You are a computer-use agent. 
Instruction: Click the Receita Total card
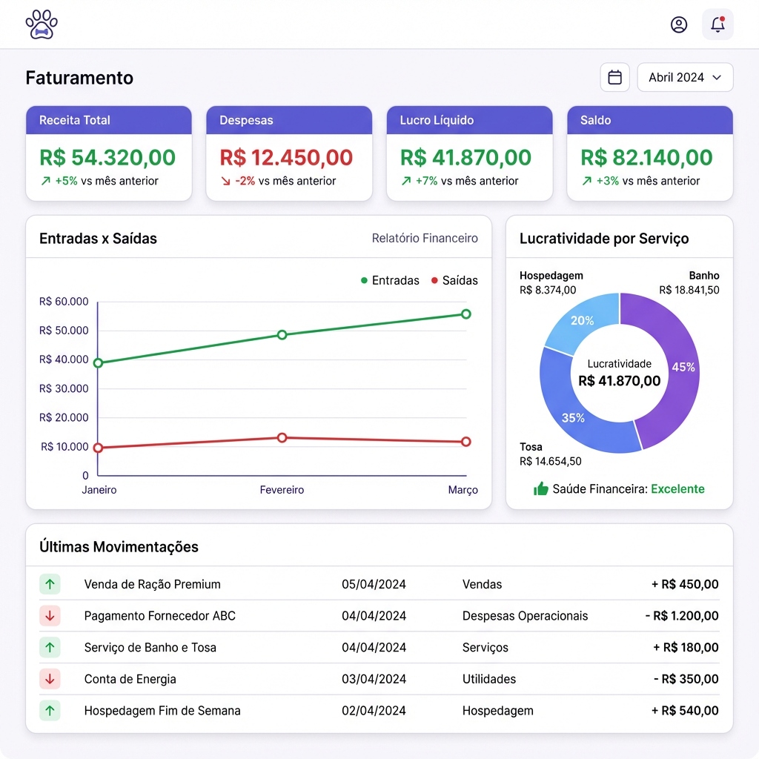[108, 153]
